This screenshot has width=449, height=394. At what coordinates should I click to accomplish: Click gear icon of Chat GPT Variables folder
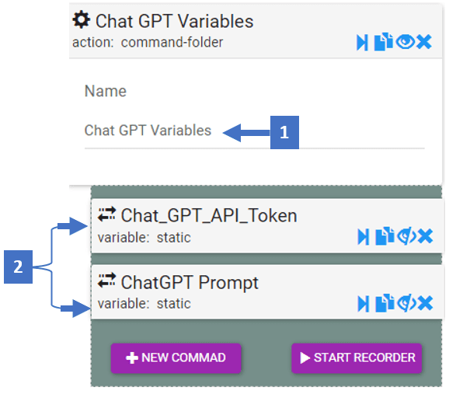click(x=82, y=20)
